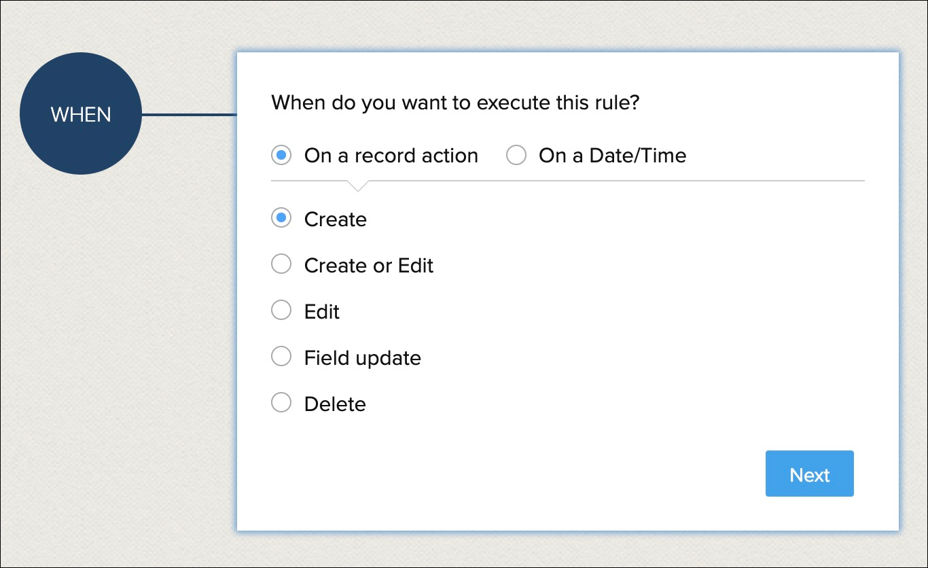Viewport: 928px width, 568px height.
Task: Click the 'Create' option label text
Action: (x=335, y=219)
